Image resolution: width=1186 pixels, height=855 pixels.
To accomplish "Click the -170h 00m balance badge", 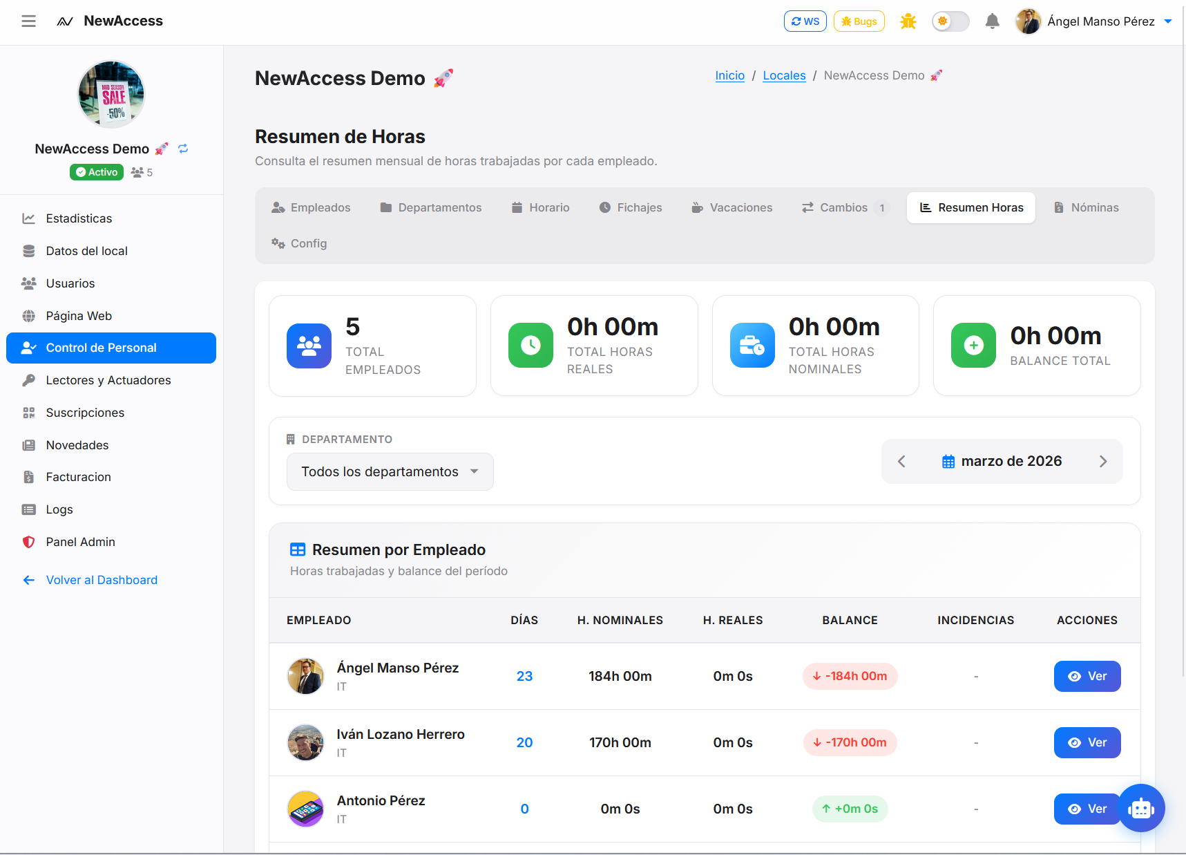I will coord(850,743).
